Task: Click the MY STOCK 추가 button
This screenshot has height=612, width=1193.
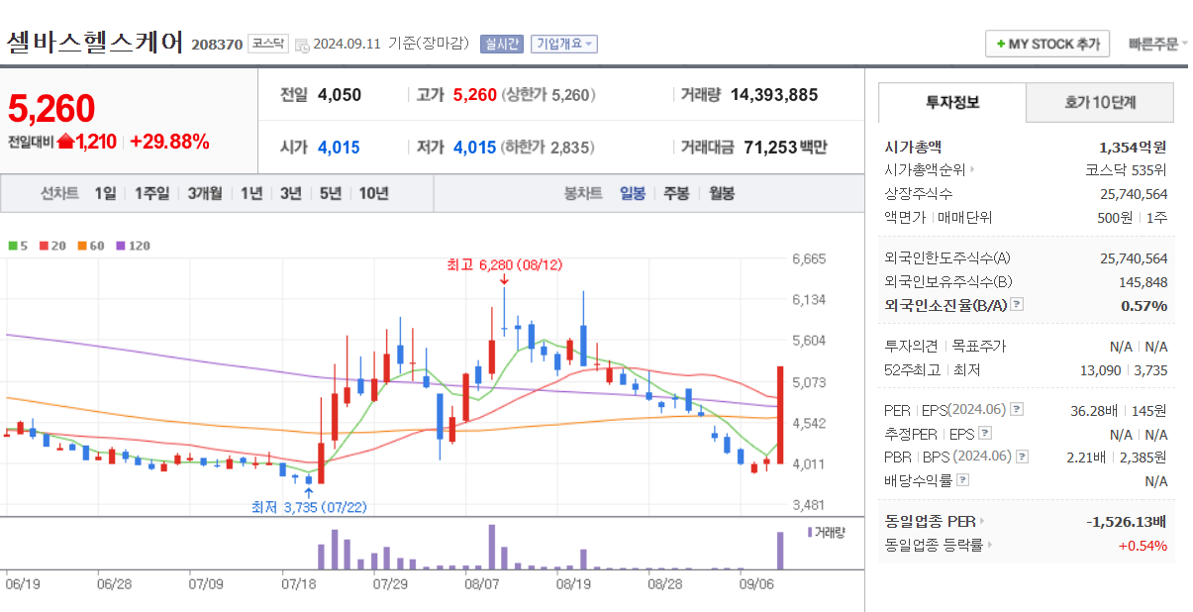Action: pos(1047,45)
